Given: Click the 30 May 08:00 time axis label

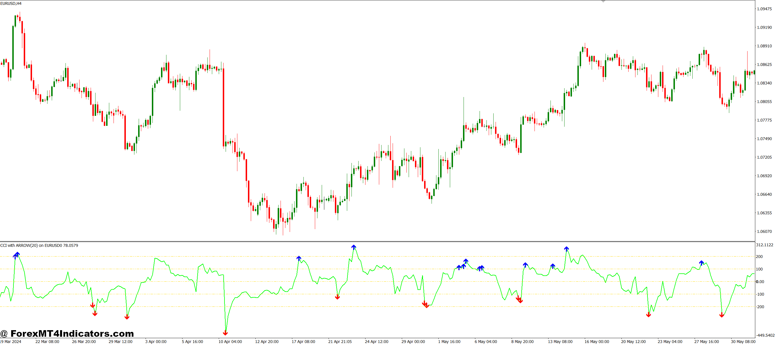Looking at the screenshot, I should tap(743, 341).
